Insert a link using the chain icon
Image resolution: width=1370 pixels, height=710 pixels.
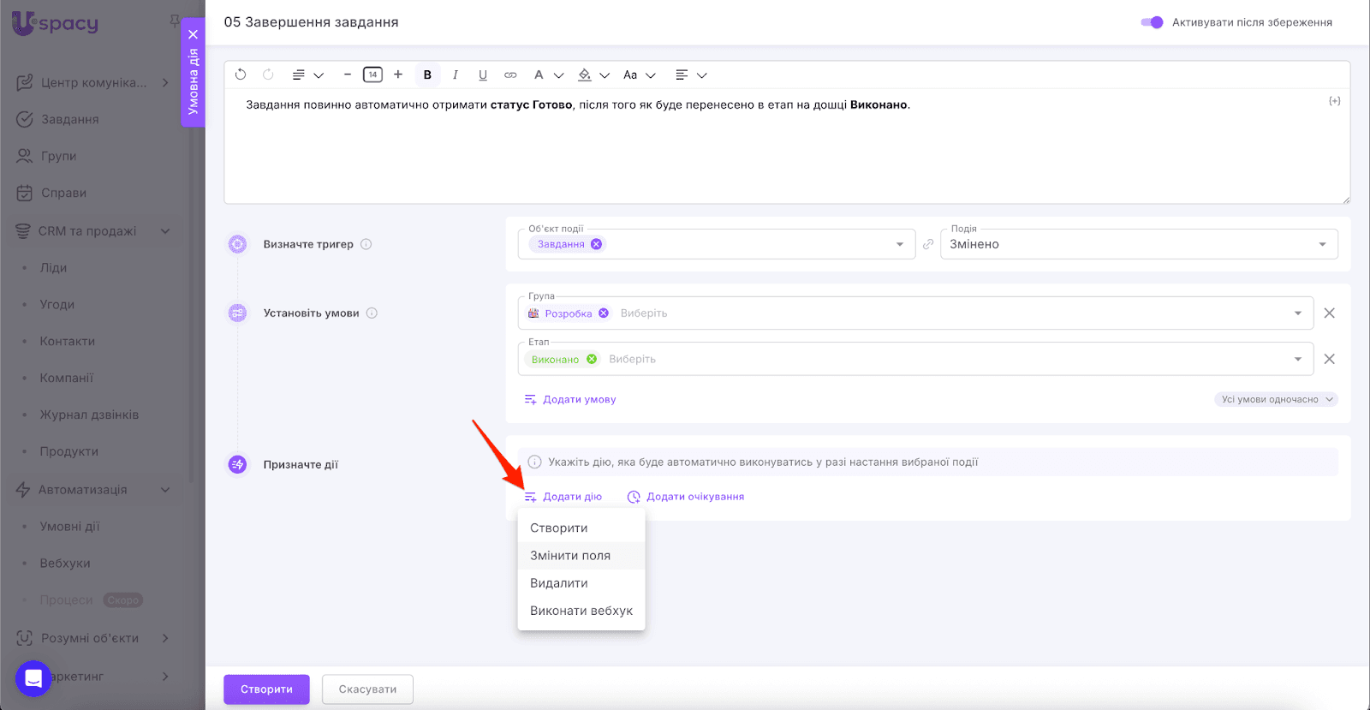click(x=510, y=75)
